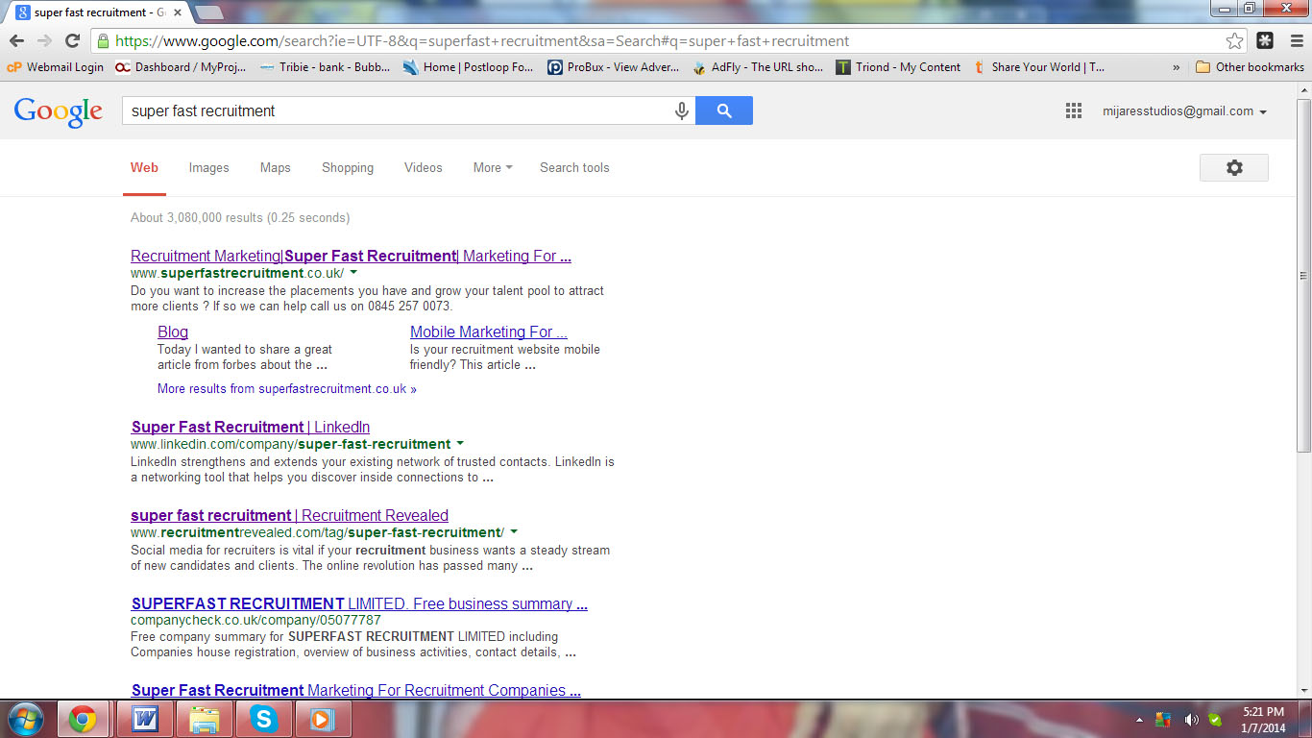The image size is (1312, 738).
Task: Open the file explorer taskbar icon
Action: coord(204,719)
